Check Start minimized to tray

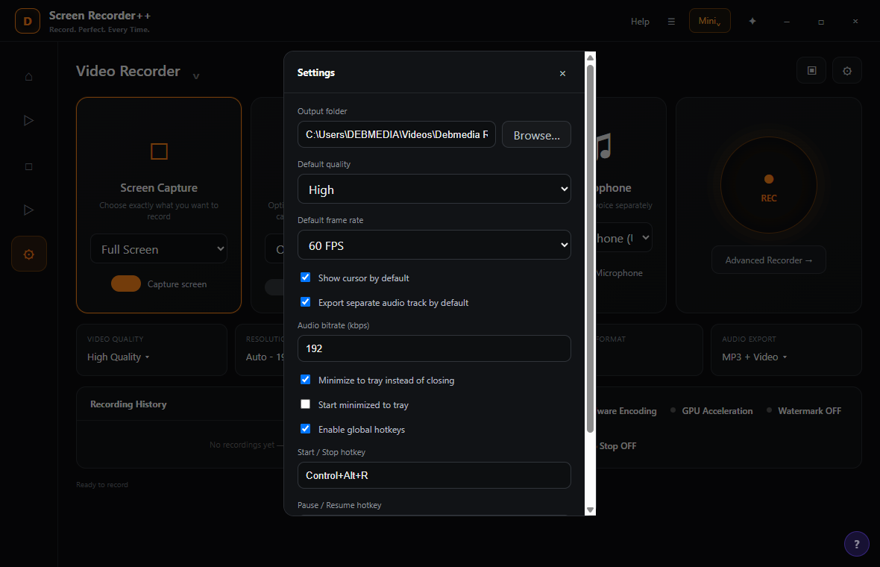[305, 404]
